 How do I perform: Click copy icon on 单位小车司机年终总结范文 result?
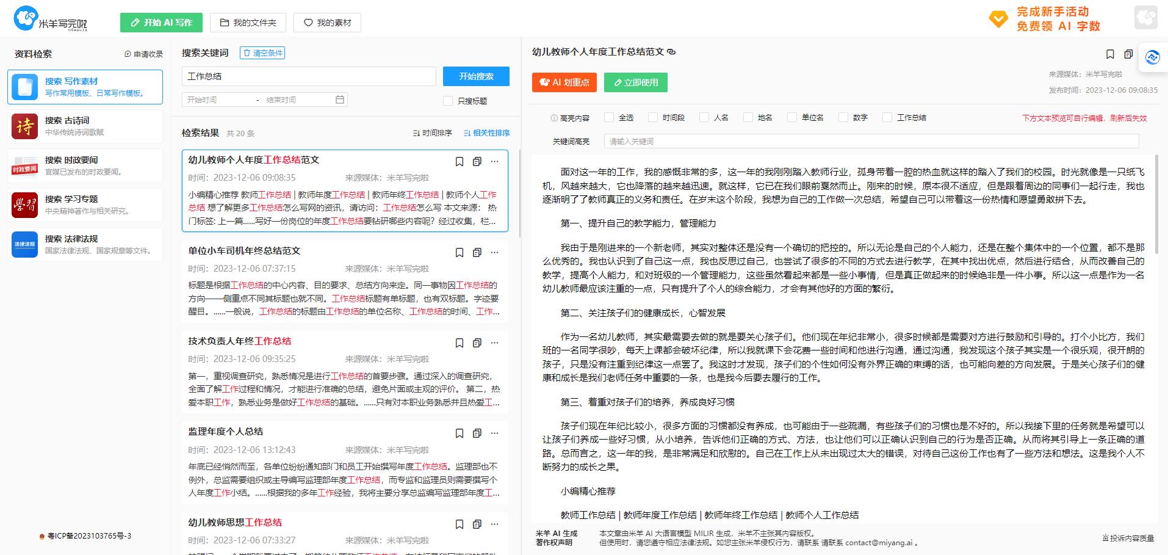coord(477,253)
